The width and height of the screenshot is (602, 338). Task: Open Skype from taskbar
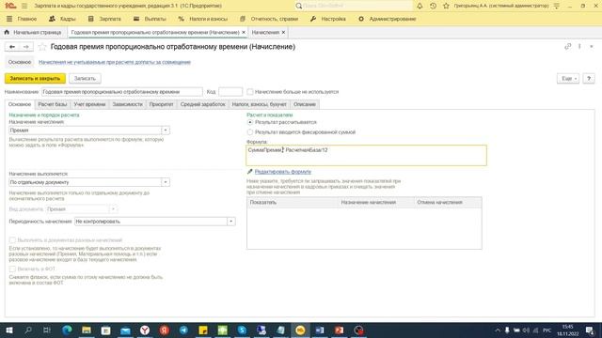(242, 330)
